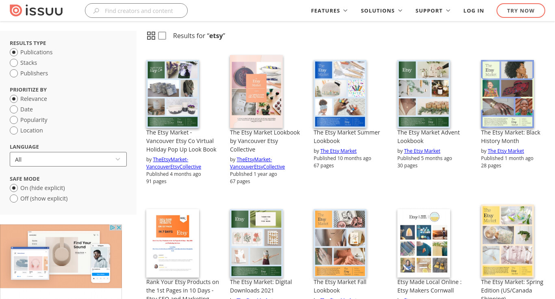Open The Etsy Market Advent Lookbook thumbnail
555x299 pixels.
424,94
